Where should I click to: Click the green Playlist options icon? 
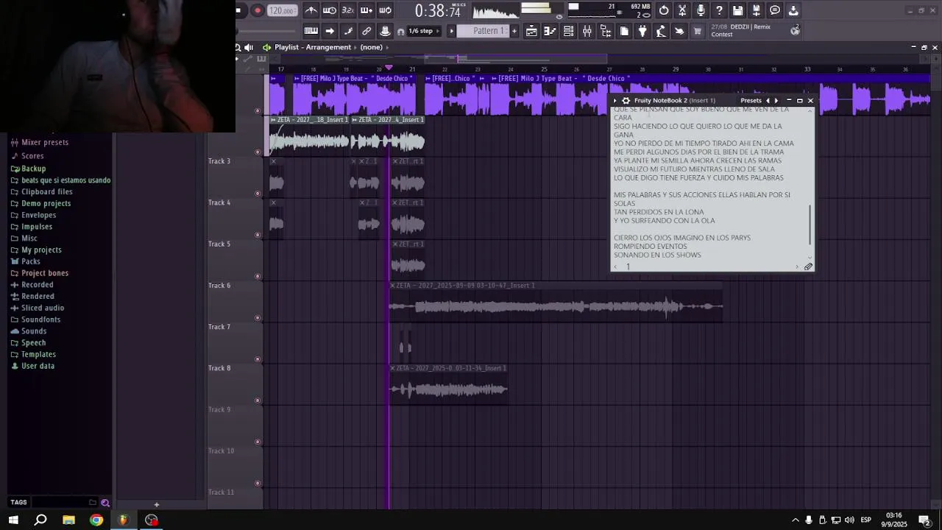point(267,47)
